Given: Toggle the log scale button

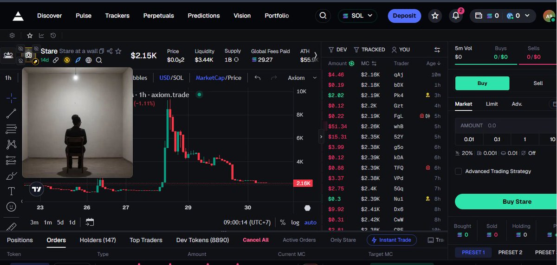Looking at the screenshot, I should (x=295, y=222).
